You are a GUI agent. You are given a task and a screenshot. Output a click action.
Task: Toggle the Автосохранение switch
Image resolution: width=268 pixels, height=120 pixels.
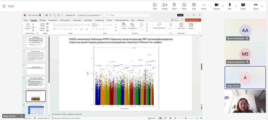pos(41,15)
